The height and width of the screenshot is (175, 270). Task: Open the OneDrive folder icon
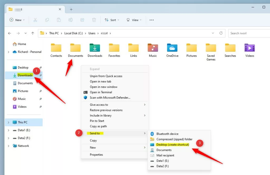tap(172, 50)
